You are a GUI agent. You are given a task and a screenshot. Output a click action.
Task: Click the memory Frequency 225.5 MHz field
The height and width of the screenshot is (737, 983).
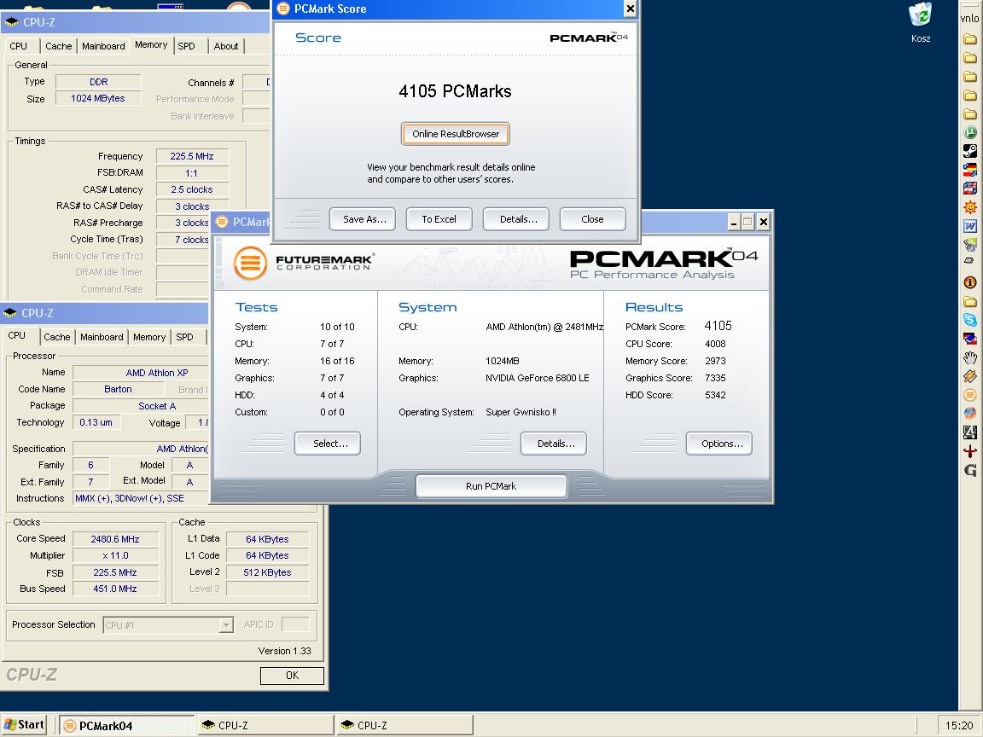coord(192,156)
